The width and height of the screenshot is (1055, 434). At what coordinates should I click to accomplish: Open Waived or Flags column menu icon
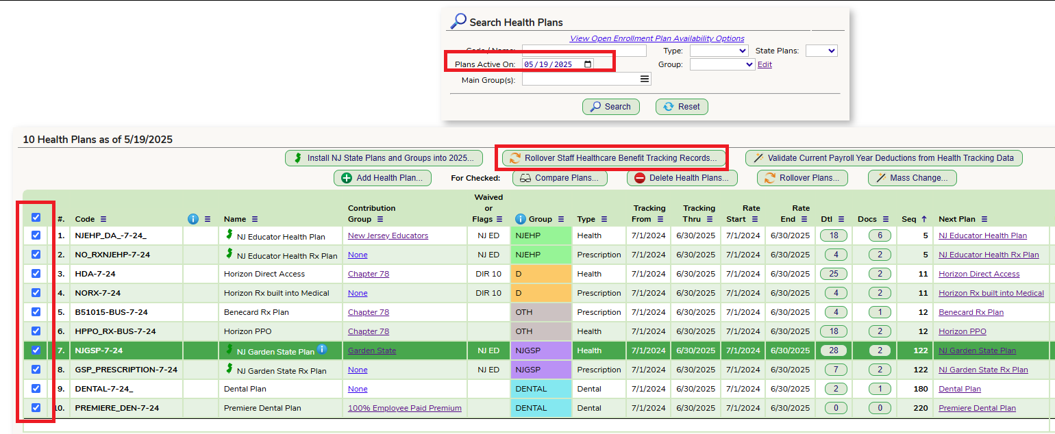click(499, 219)
